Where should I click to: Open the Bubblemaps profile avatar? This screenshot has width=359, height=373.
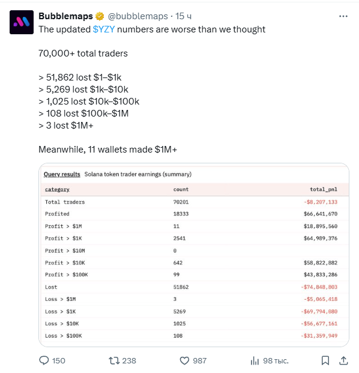[x=22, y=22]
